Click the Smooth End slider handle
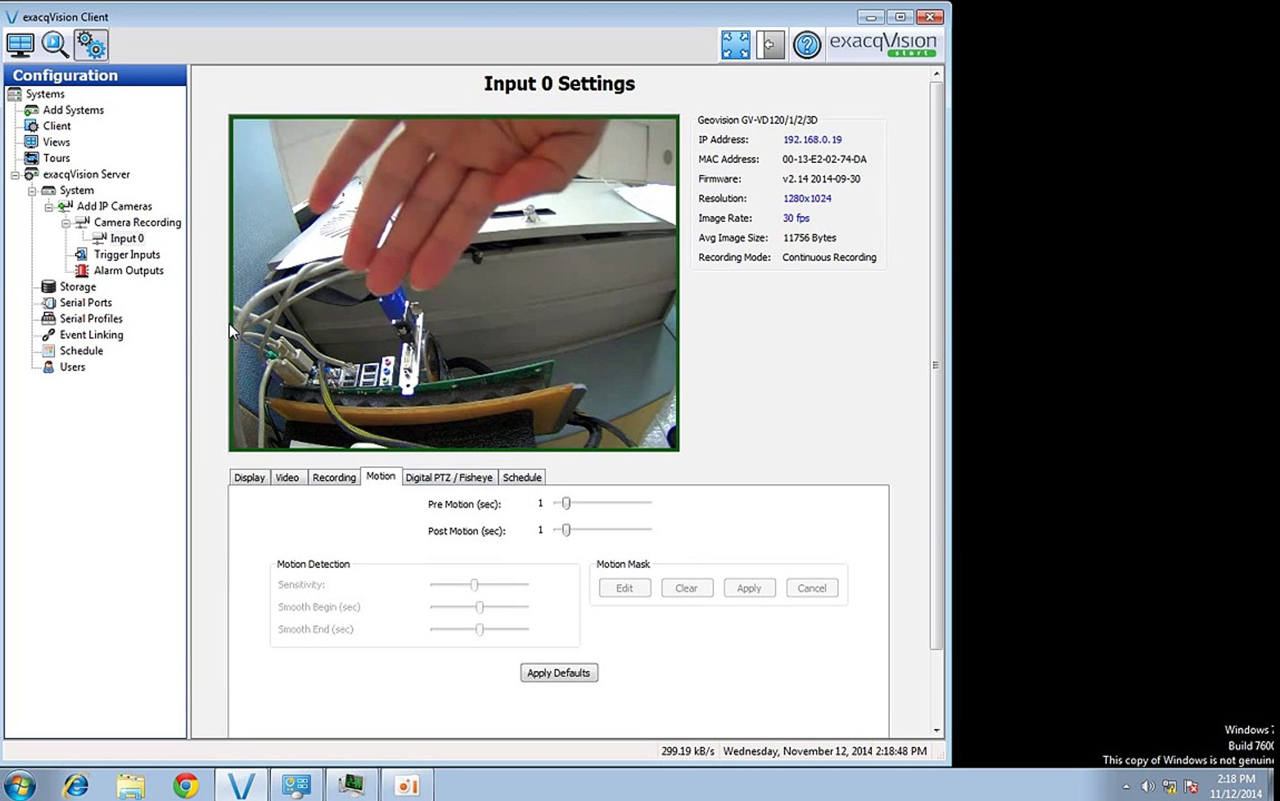 pyautogui.click(x=479, y=630)
